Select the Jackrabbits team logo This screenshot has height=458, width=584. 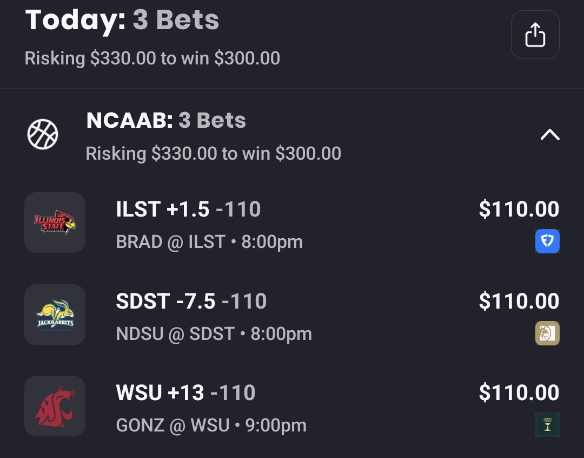pyautogui.click(x=55, y=315)
